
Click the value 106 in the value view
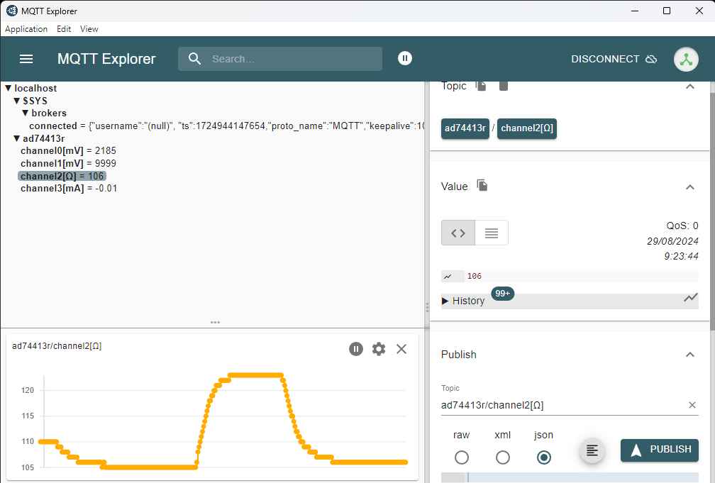click(475, 277)
